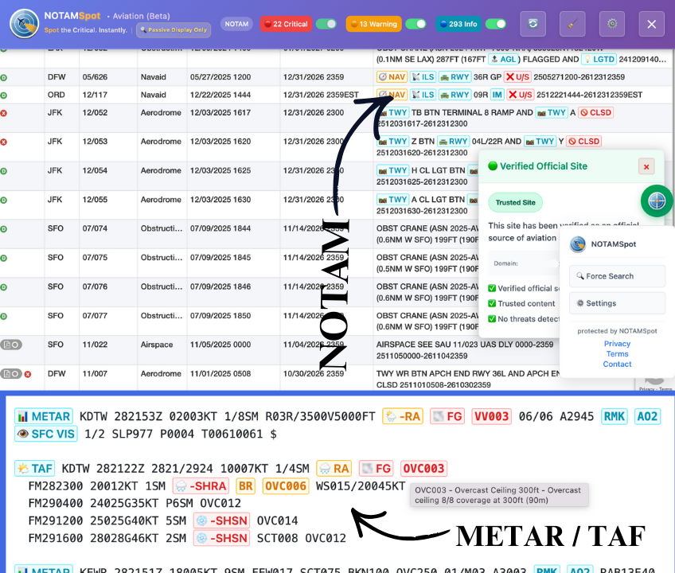Select the broom cleanup icon in top bar

coord(572,24)
